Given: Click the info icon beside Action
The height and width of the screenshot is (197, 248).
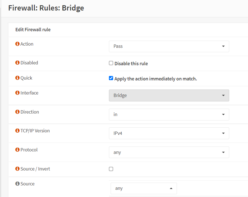Looking at the screenshot, I should click(17, 44).
